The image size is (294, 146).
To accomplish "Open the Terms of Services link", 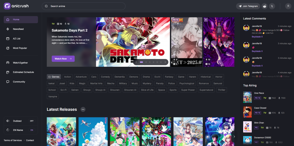I will pos(13,140).
